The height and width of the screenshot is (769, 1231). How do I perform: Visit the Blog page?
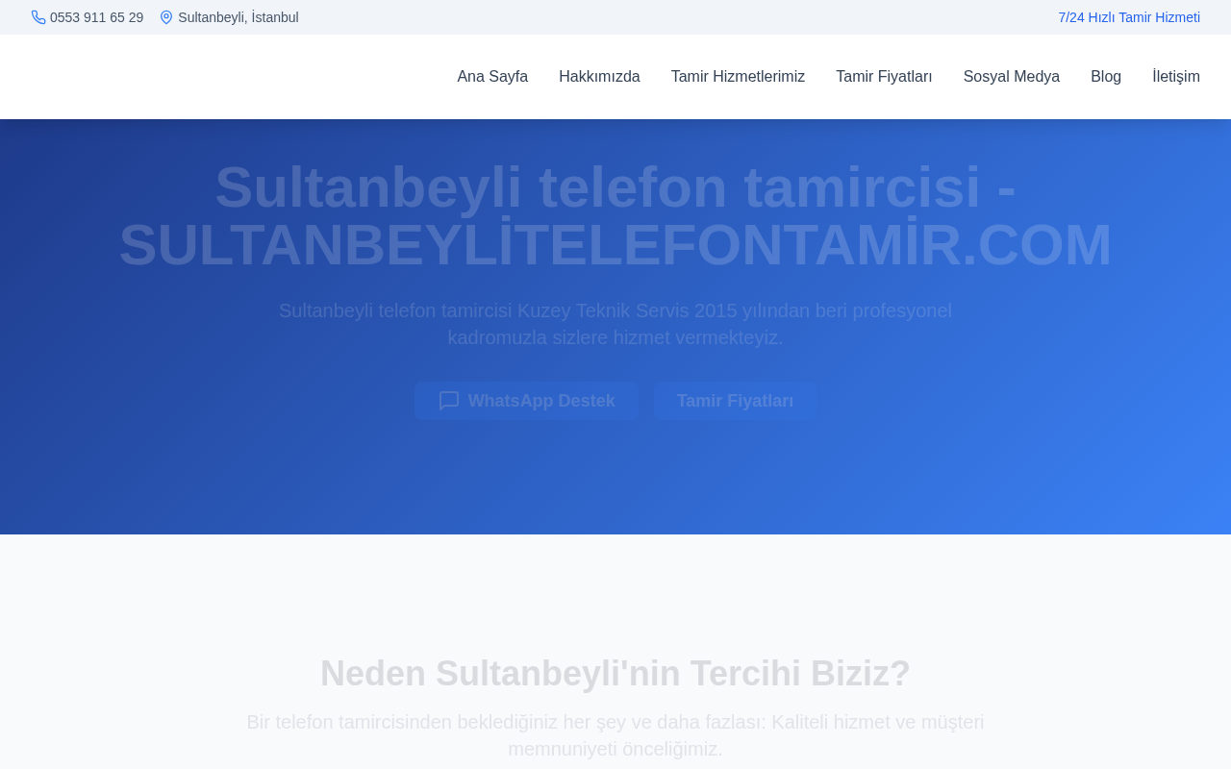point(1106,77)
